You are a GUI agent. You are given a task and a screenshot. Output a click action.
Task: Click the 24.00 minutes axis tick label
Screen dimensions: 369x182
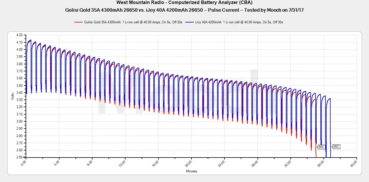tap(221, 163)
